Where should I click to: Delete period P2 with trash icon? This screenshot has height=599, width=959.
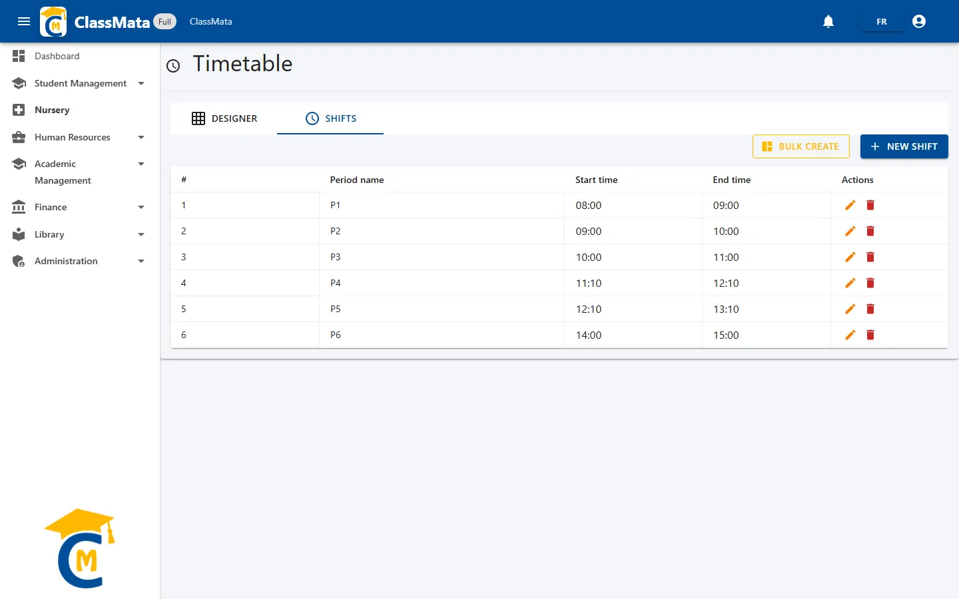pos(870,231)
